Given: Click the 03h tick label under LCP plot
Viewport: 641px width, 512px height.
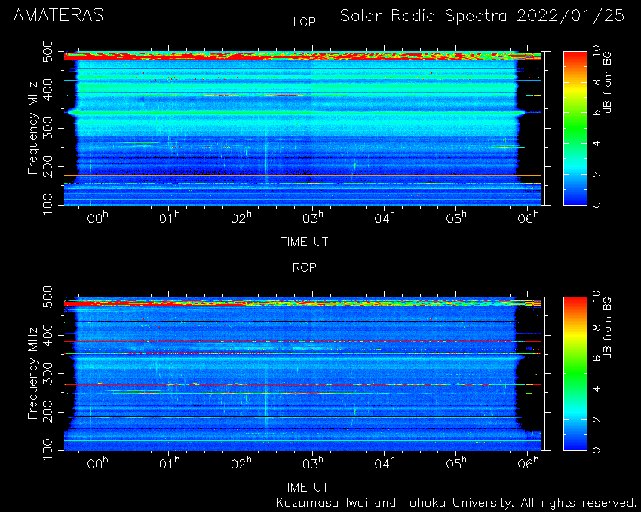Looking at the screenshot, I should point(313,217).
